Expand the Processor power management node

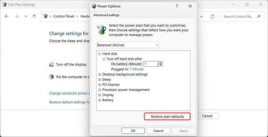pyautogui.click(x=99, y=90)
